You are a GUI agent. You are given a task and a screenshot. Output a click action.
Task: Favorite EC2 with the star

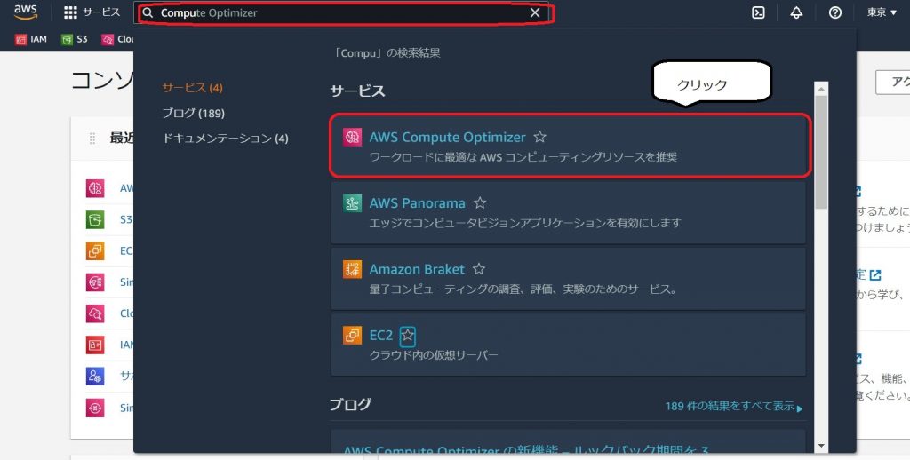407,336
